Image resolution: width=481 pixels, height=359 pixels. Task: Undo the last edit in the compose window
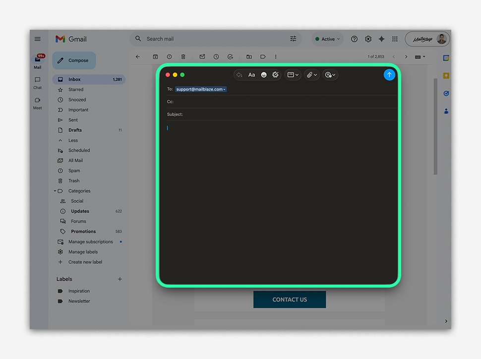tap(239, 74)
